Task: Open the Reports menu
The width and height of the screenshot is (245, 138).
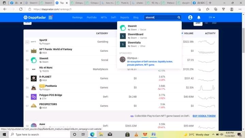Action: tap(125, 17)
